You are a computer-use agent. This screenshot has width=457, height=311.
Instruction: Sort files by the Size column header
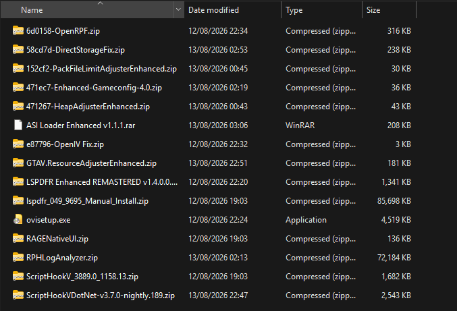pyautogui.click(x=373, y=10)
